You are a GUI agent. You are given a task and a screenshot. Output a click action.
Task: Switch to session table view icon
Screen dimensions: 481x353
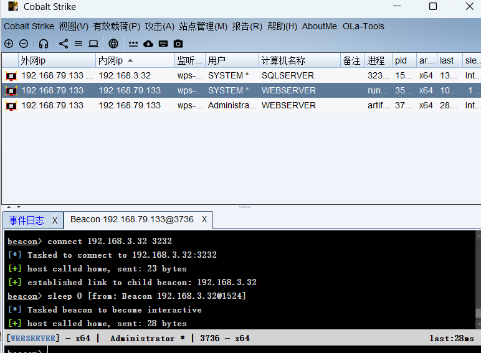point(79,44)
